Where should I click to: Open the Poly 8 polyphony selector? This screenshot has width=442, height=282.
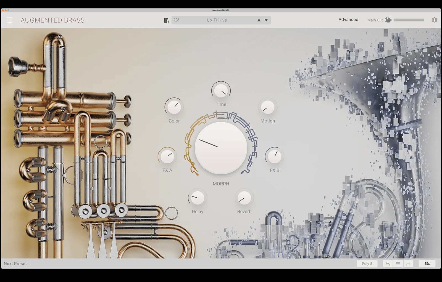click(367, 264)
